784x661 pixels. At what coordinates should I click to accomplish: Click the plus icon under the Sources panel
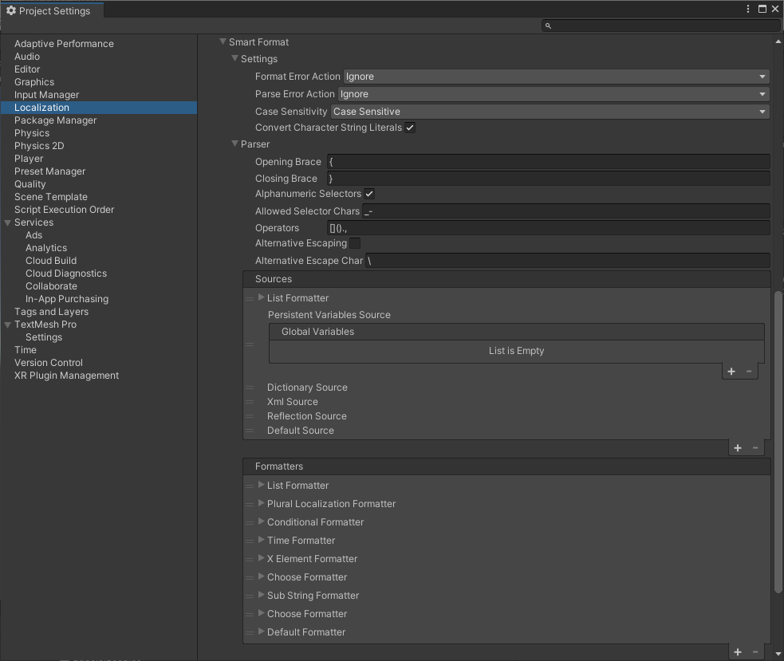[x=737, y=447]
